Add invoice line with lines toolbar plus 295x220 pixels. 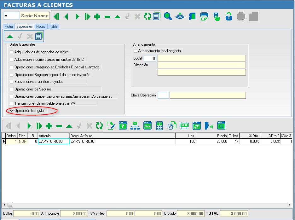click(49, 126)
